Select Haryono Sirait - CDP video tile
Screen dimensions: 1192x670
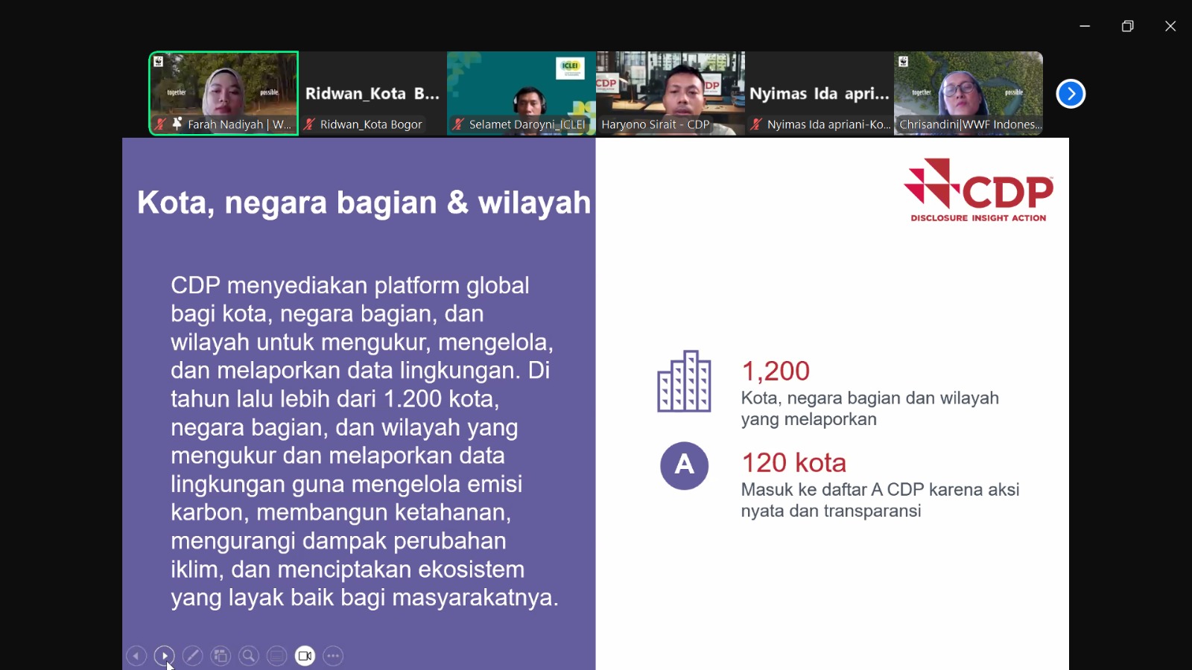(670, 93)
